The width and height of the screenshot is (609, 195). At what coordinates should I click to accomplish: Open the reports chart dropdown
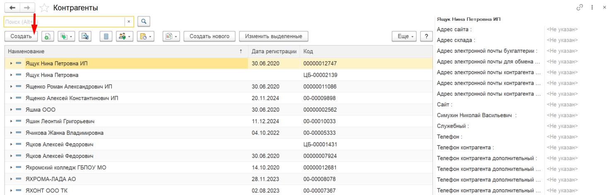click(x=171, y=36)
